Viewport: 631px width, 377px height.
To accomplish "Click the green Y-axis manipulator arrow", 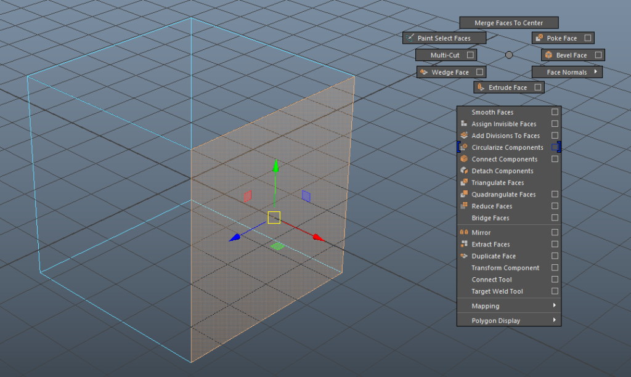I will click(x=275, y=166).
